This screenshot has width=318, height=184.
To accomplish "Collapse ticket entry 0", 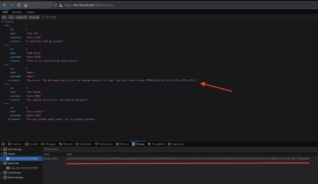I will 5,25.
